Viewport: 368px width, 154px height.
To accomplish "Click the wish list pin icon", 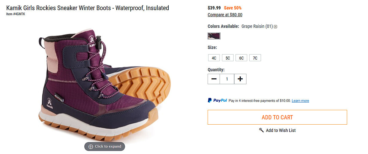I will coord(261,130).
